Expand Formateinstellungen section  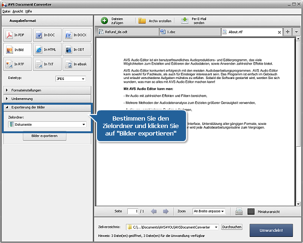point(47,90)
